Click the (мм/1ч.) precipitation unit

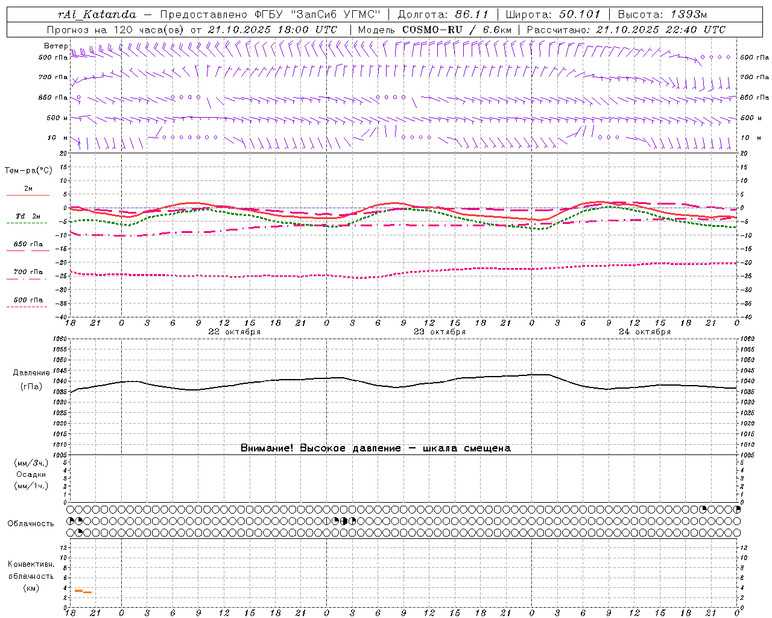pyautogui.click(x=31, y=486)
